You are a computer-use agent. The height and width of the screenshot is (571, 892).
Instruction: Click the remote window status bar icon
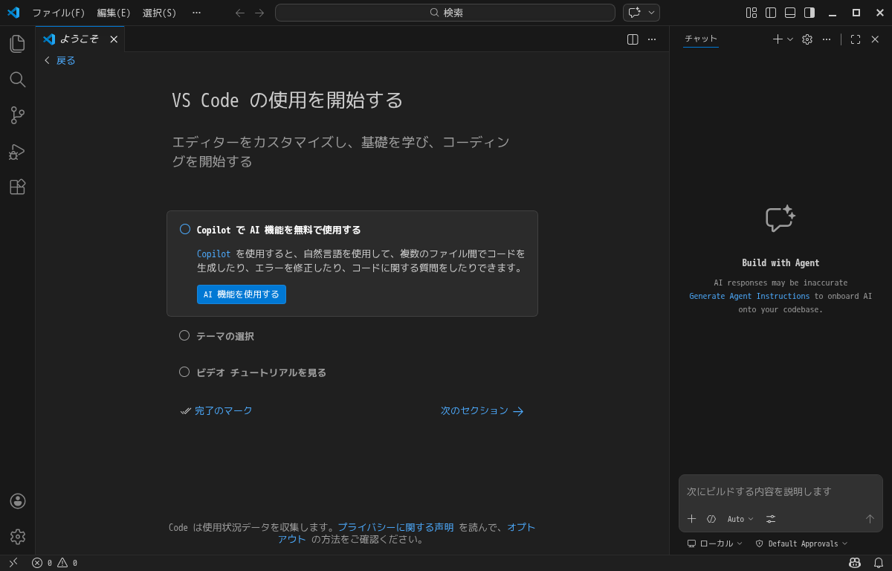(x=13, y=563)
